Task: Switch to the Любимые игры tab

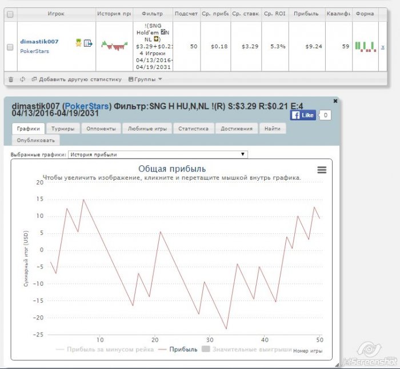Action: (147, 128)
